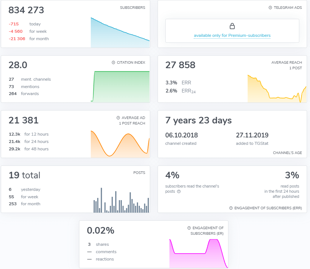Click the small icon beside Telegram Ads label
The image size is (310, 269).
coord(270,8)
